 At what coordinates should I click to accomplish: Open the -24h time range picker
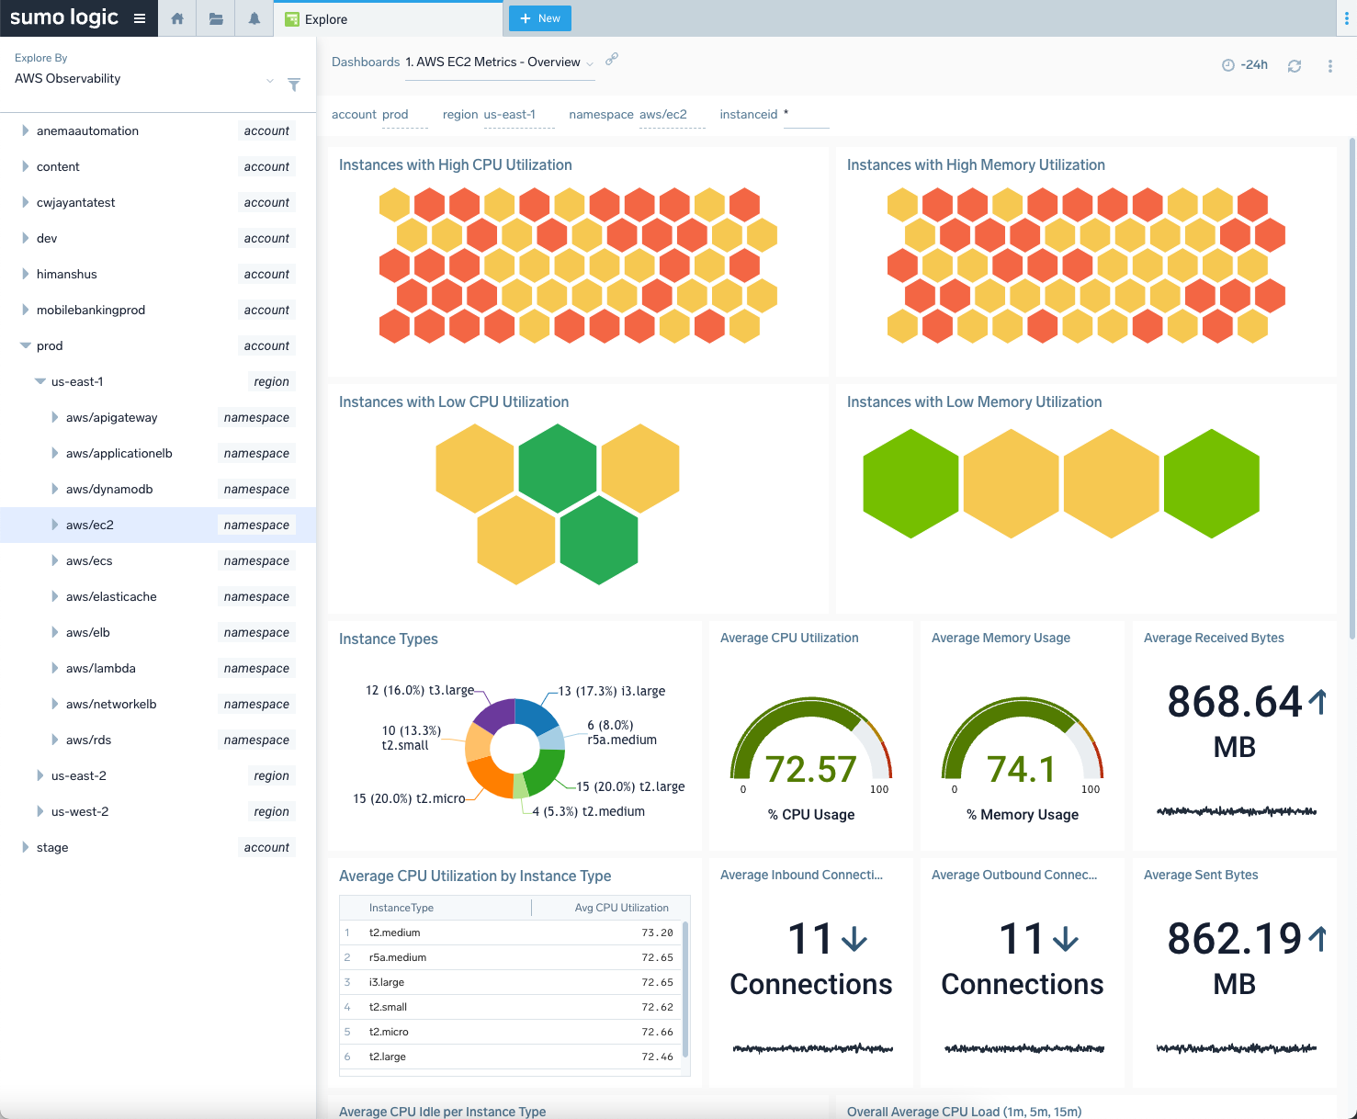pyautogui.click(x=1245, y=65)
